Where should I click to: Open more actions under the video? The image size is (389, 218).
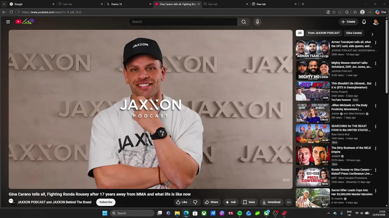pyautogui.click(x=289, y=202)
